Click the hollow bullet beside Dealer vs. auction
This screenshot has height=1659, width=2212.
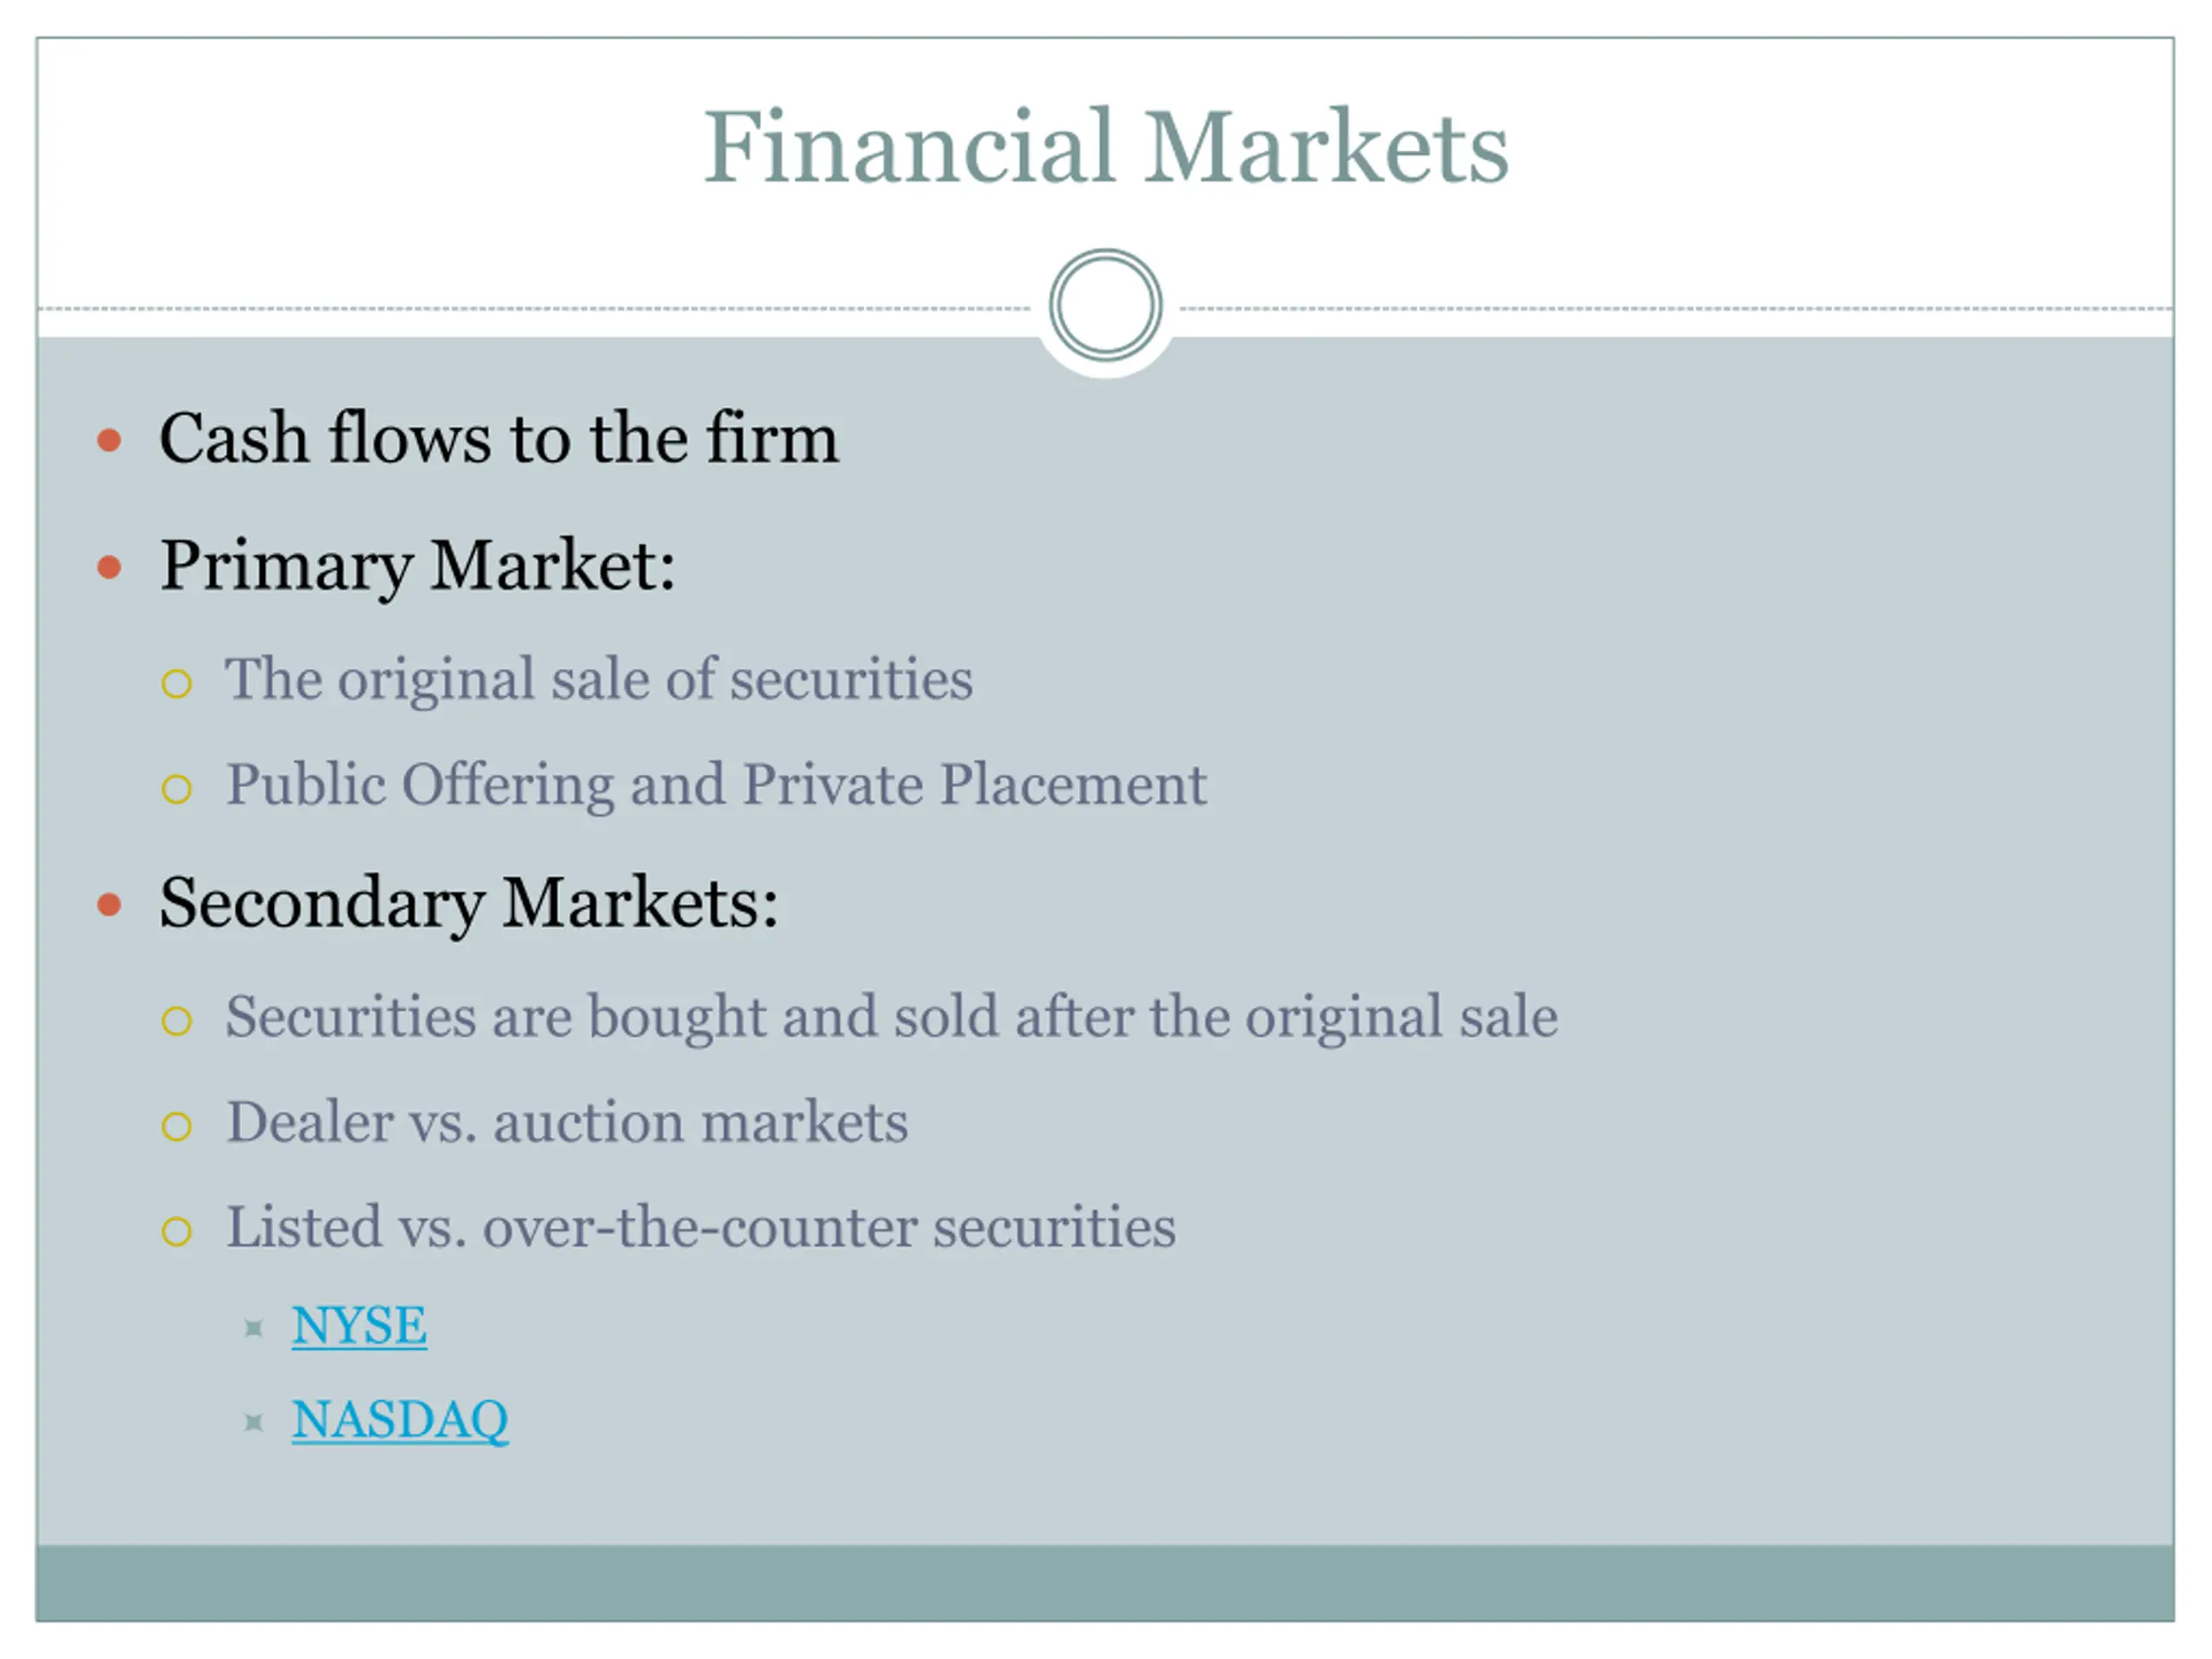tap(177, 1126)
